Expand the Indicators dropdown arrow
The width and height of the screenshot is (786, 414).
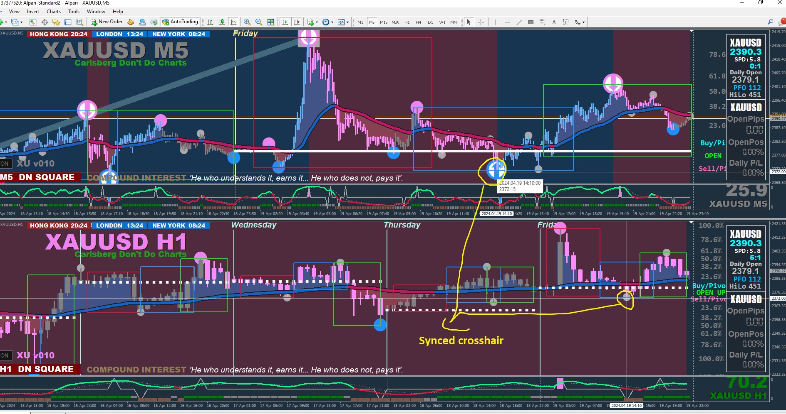(317, 22)
